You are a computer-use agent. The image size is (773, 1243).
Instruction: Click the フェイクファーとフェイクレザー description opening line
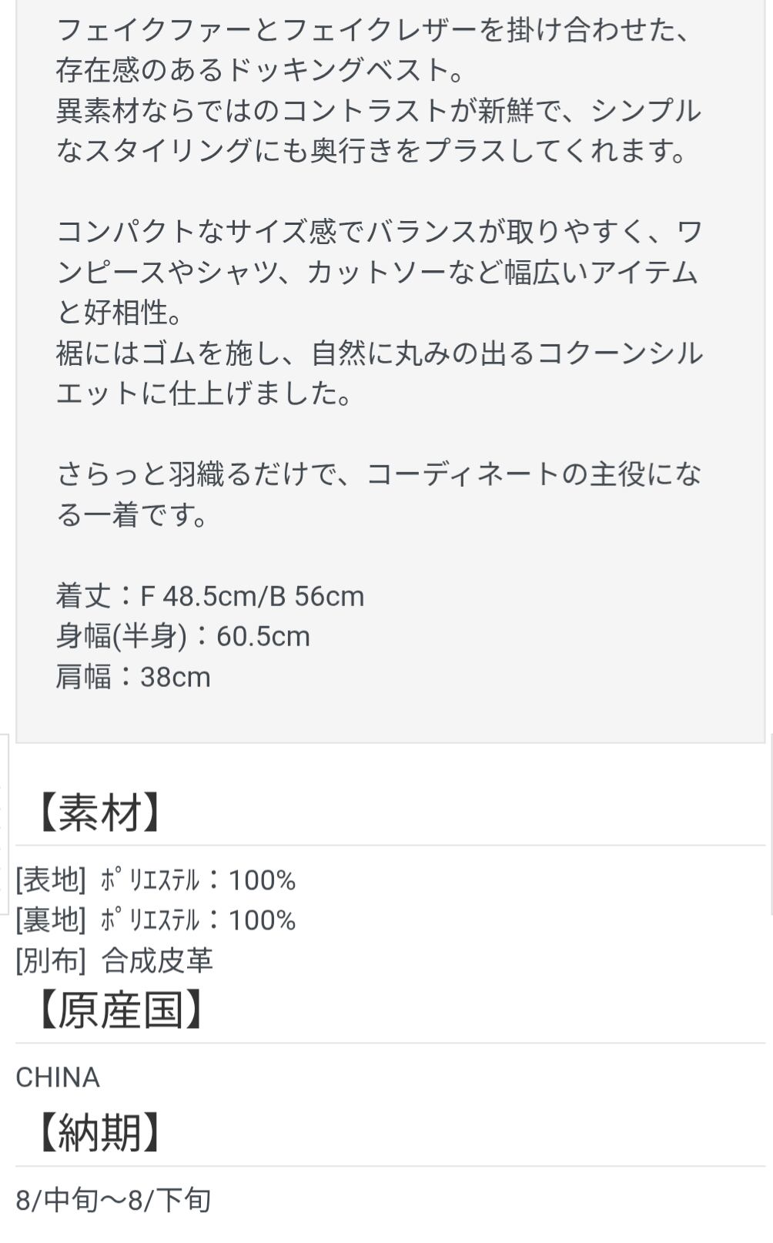pyautogui.click(x=373, y=30)
